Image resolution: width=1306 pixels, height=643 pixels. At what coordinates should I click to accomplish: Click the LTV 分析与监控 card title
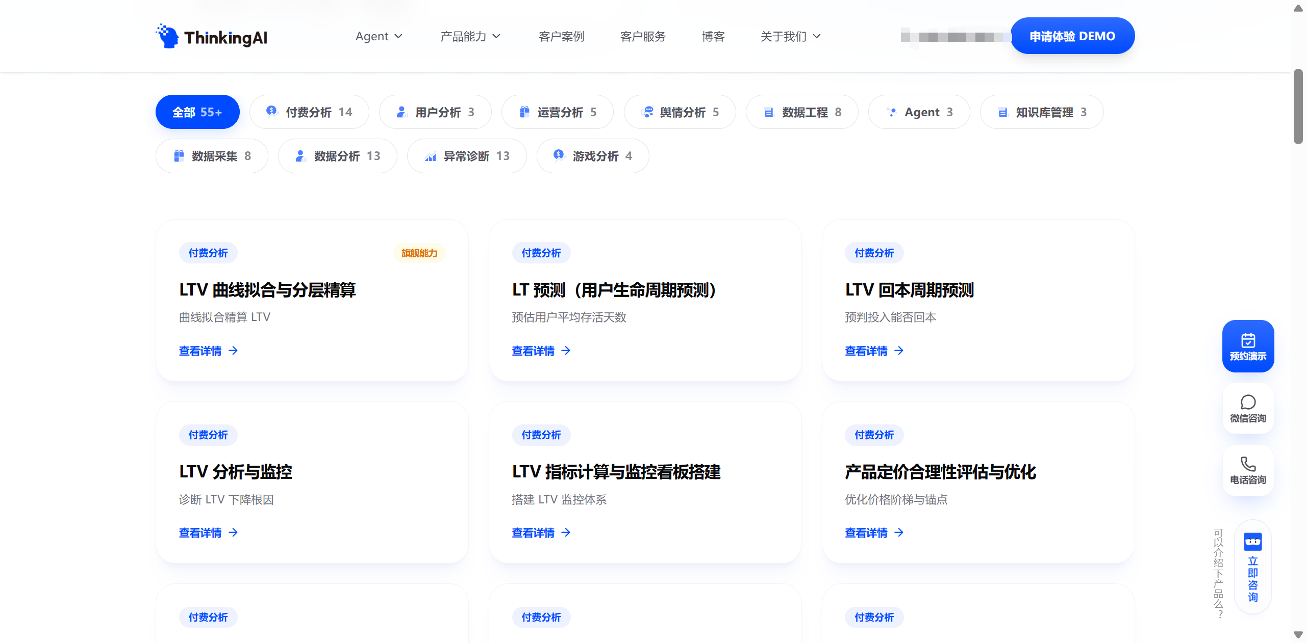[236, 472]
